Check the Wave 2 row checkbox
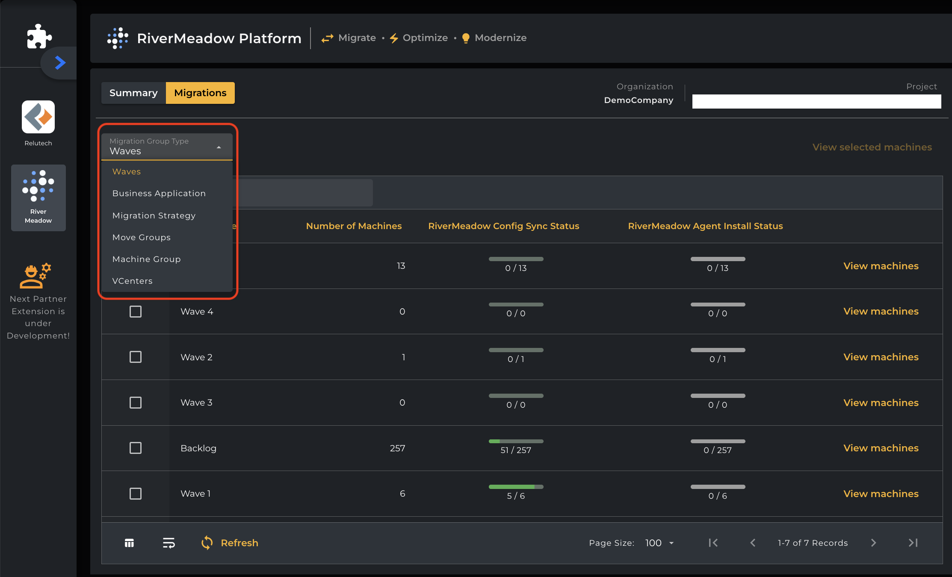This screenshot has height=577, width=952. coord(136,357)
